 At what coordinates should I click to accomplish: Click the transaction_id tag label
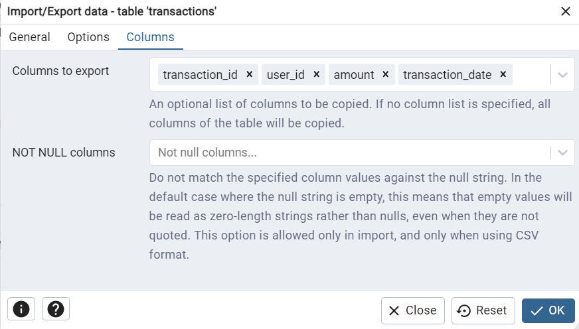coord(200,75)
